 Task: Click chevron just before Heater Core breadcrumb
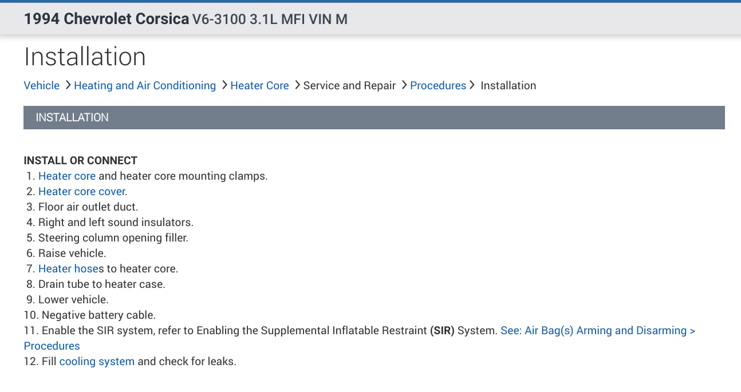pos(224,85)
